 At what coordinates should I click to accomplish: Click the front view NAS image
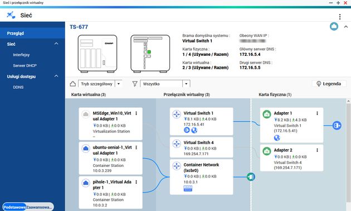(97, 54)
